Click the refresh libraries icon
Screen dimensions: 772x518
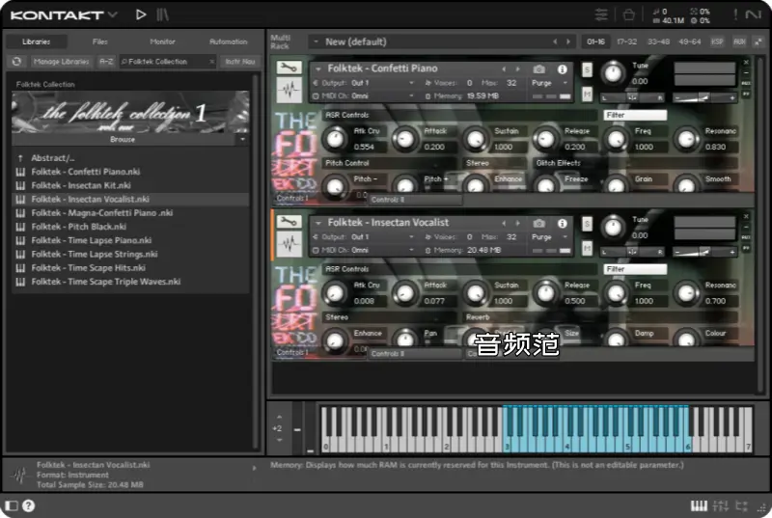point(16,61)
